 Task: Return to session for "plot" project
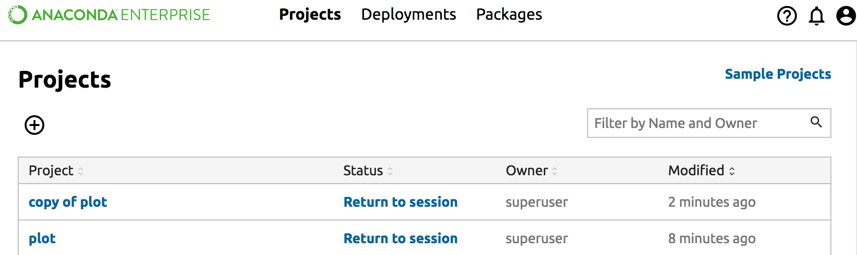click(x=400, y=238)
